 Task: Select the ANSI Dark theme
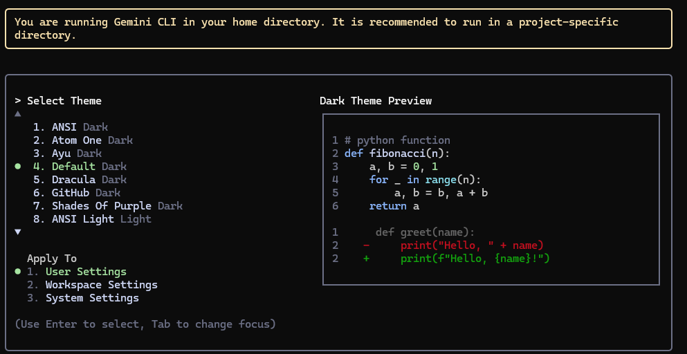pyautogui.click(x=71, y=127)
